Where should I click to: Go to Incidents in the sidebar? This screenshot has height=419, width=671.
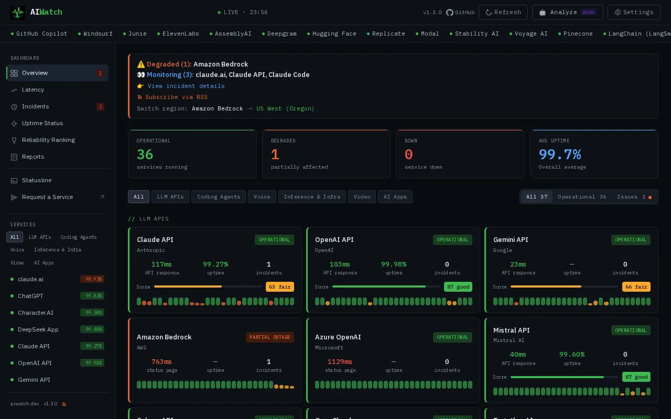(x=58, y=106)
